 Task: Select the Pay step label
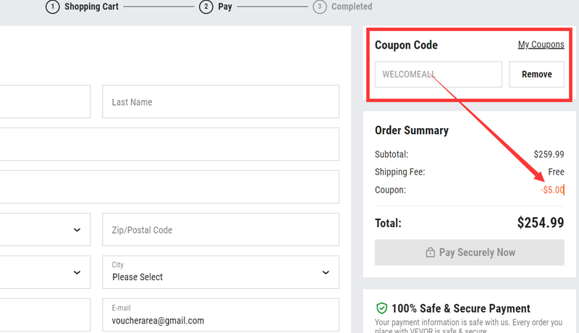pos(225,7)
